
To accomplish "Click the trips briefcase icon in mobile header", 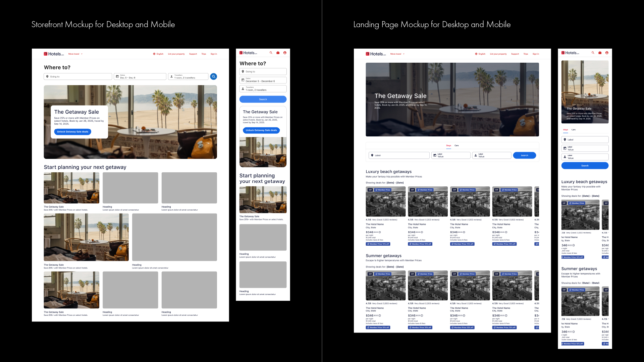I will tap(278, 53).
